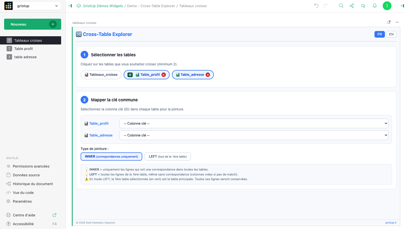
Task: Remove Table_profil with red X
Action: pyautogui.click(x=164, y=75)
